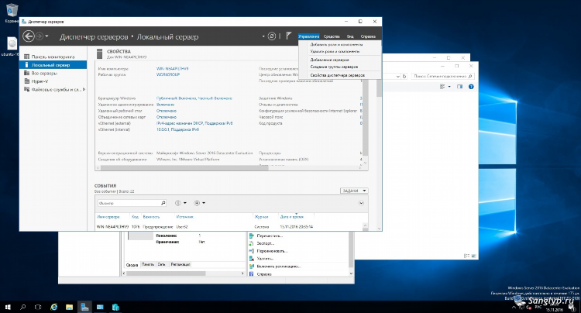The height and width of the screenshot is (313, 581).
Task: Open the Средства menu
Action: coord(332,36)
